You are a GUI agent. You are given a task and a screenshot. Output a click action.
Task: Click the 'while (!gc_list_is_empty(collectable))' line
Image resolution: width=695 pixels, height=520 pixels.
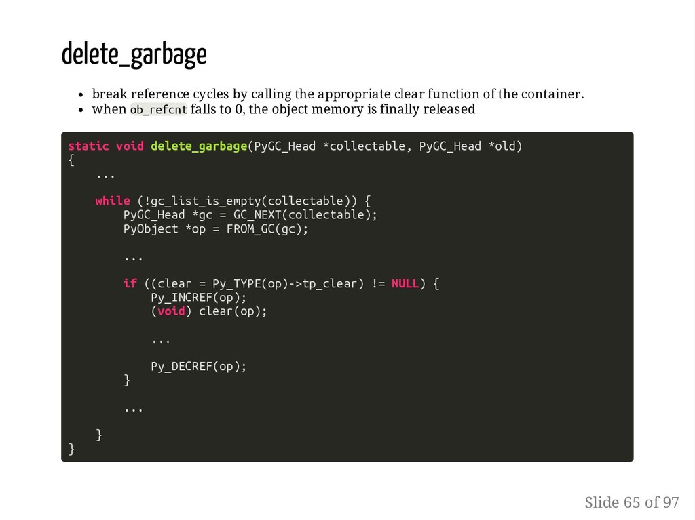[x=233, y=201]
